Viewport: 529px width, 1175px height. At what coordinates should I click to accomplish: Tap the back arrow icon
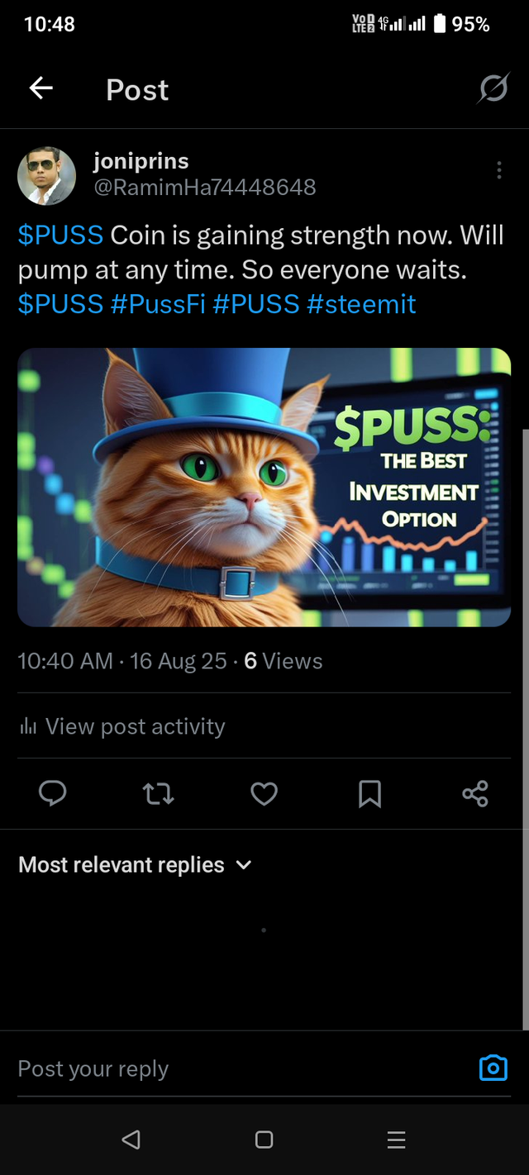pos(41,88)
